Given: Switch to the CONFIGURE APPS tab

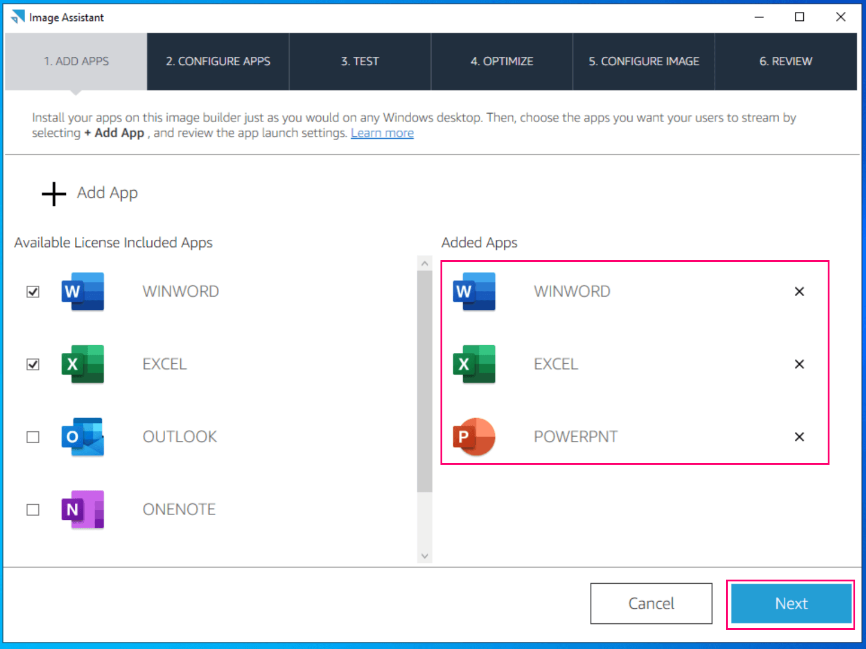Looking at the screenshot, I should [x=218, y=61].
